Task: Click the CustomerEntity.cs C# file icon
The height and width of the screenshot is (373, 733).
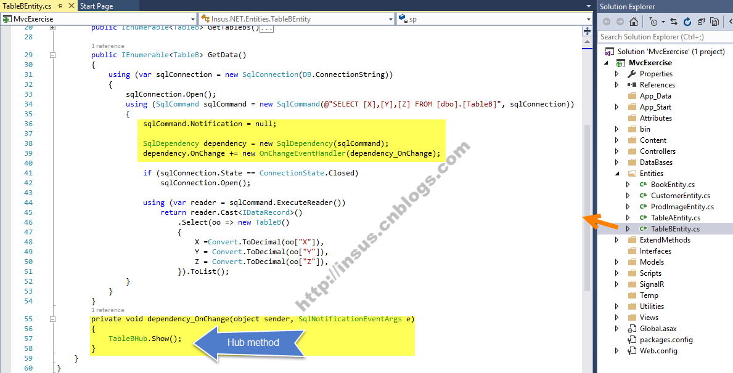Action: [643, 196]
